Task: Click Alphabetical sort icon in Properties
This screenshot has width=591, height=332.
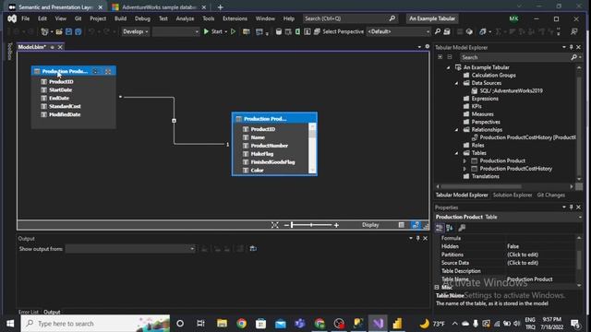Action: [450, 228]
